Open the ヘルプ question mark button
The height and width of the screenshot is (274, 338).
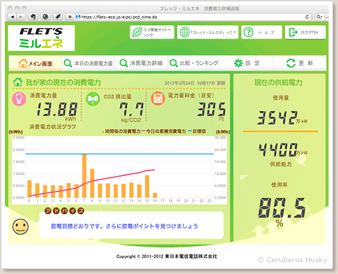[261, 32]
